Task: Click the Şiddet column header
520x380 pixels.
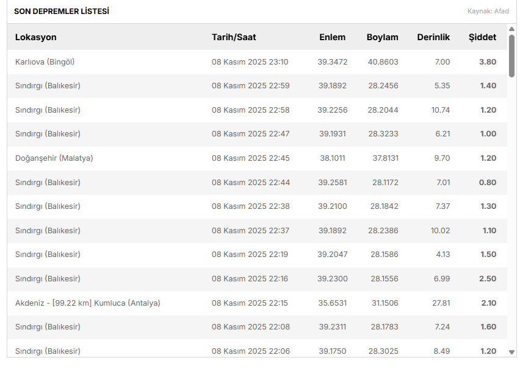Action: pos(482,37)
